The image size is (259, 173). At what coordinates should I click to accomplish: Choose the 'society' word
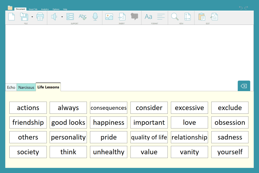coord(28,152)
